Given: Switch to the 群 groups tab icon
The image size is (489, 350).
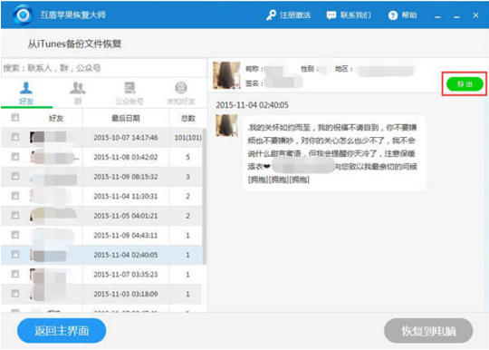Looking at the screenshot, I should [77, 88].
